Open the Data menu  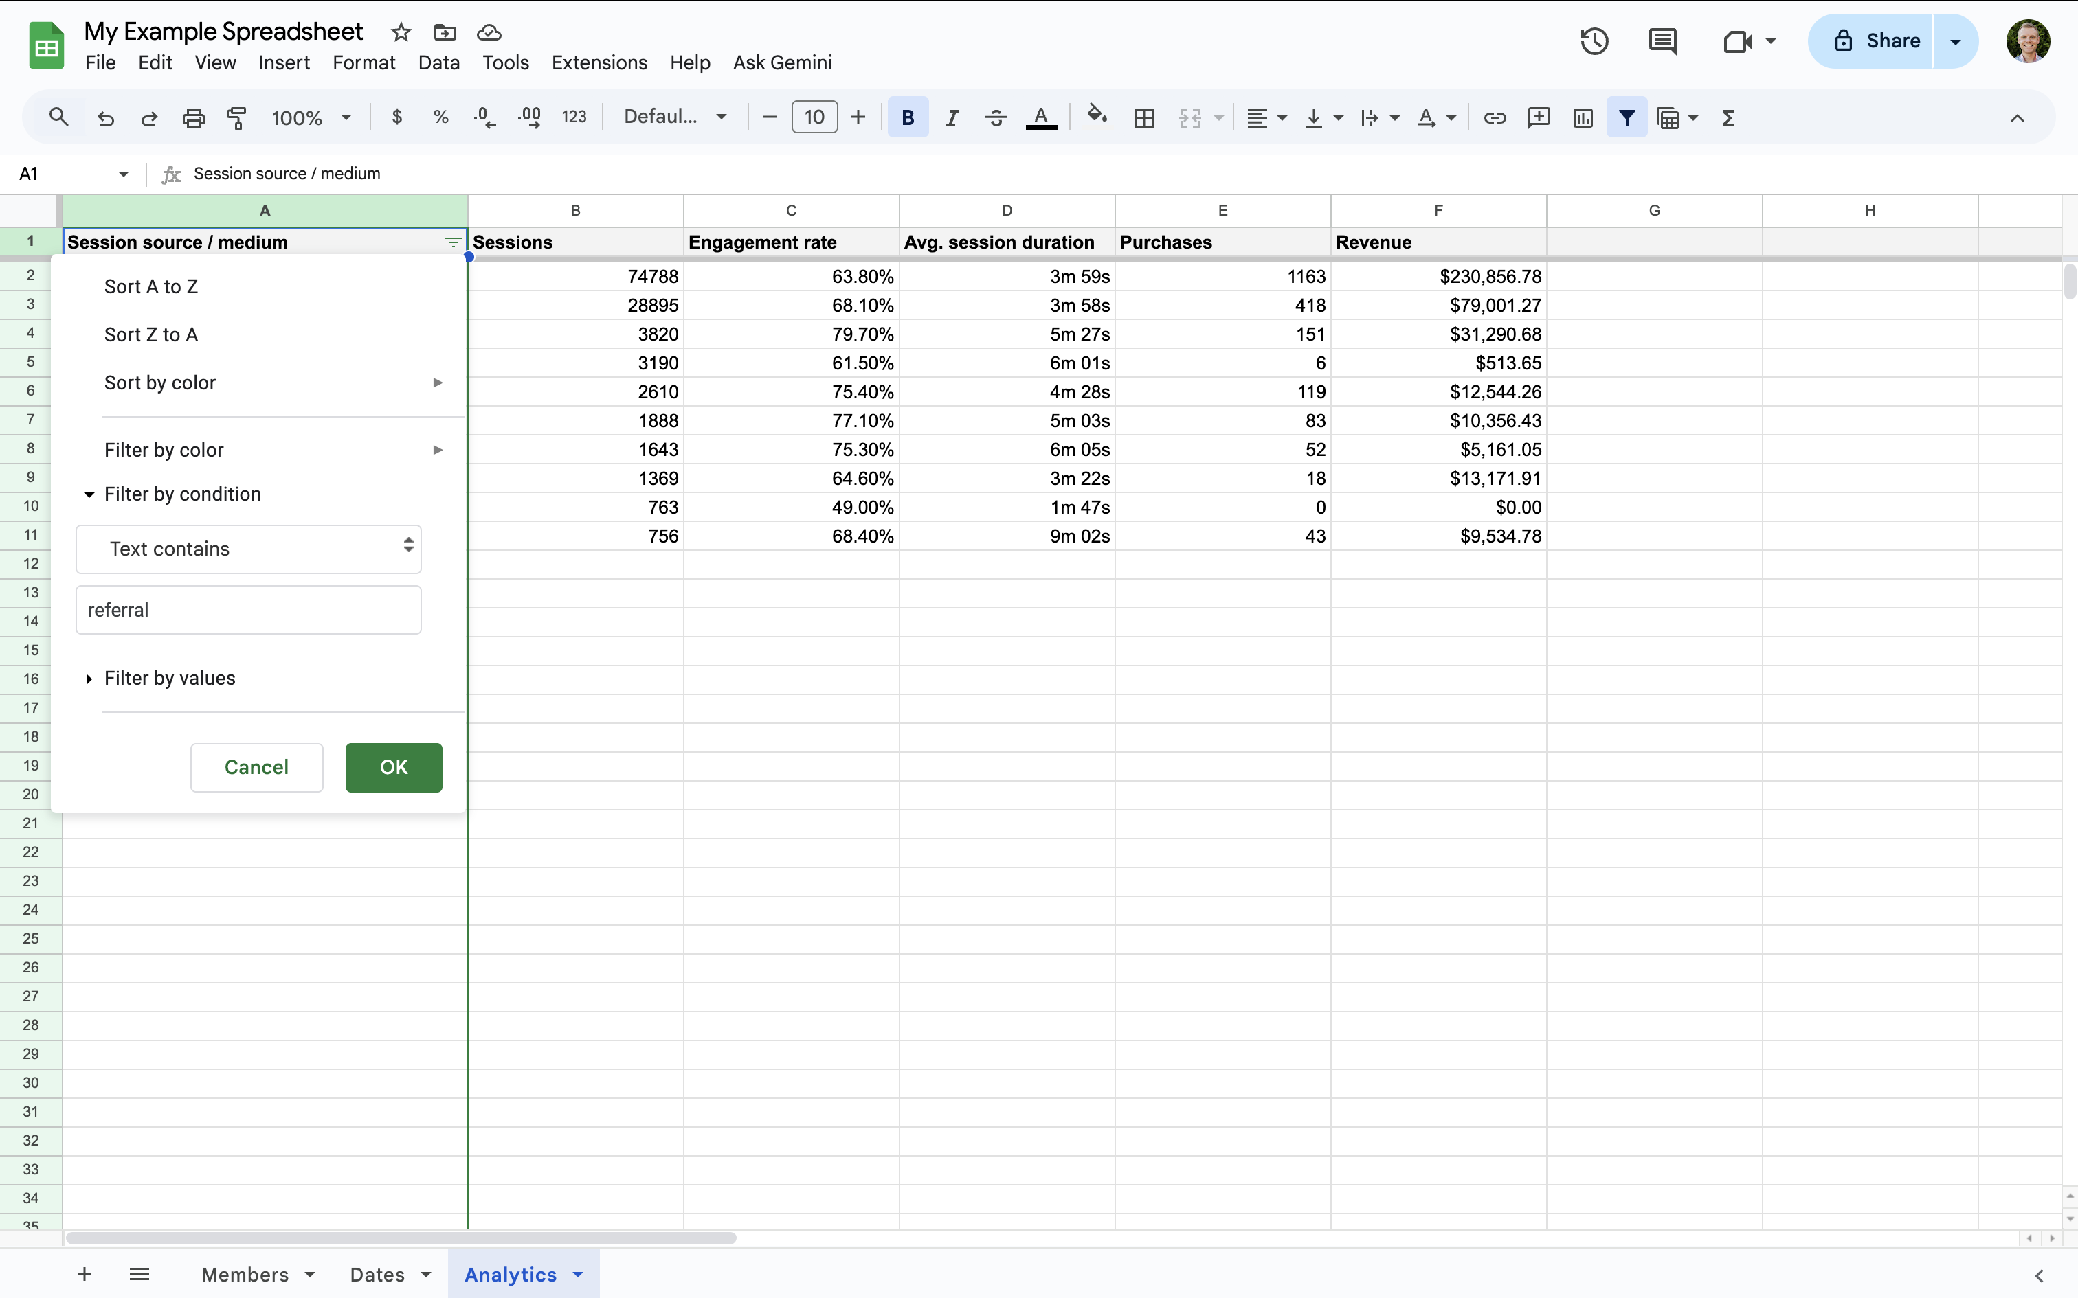(439, 62)
